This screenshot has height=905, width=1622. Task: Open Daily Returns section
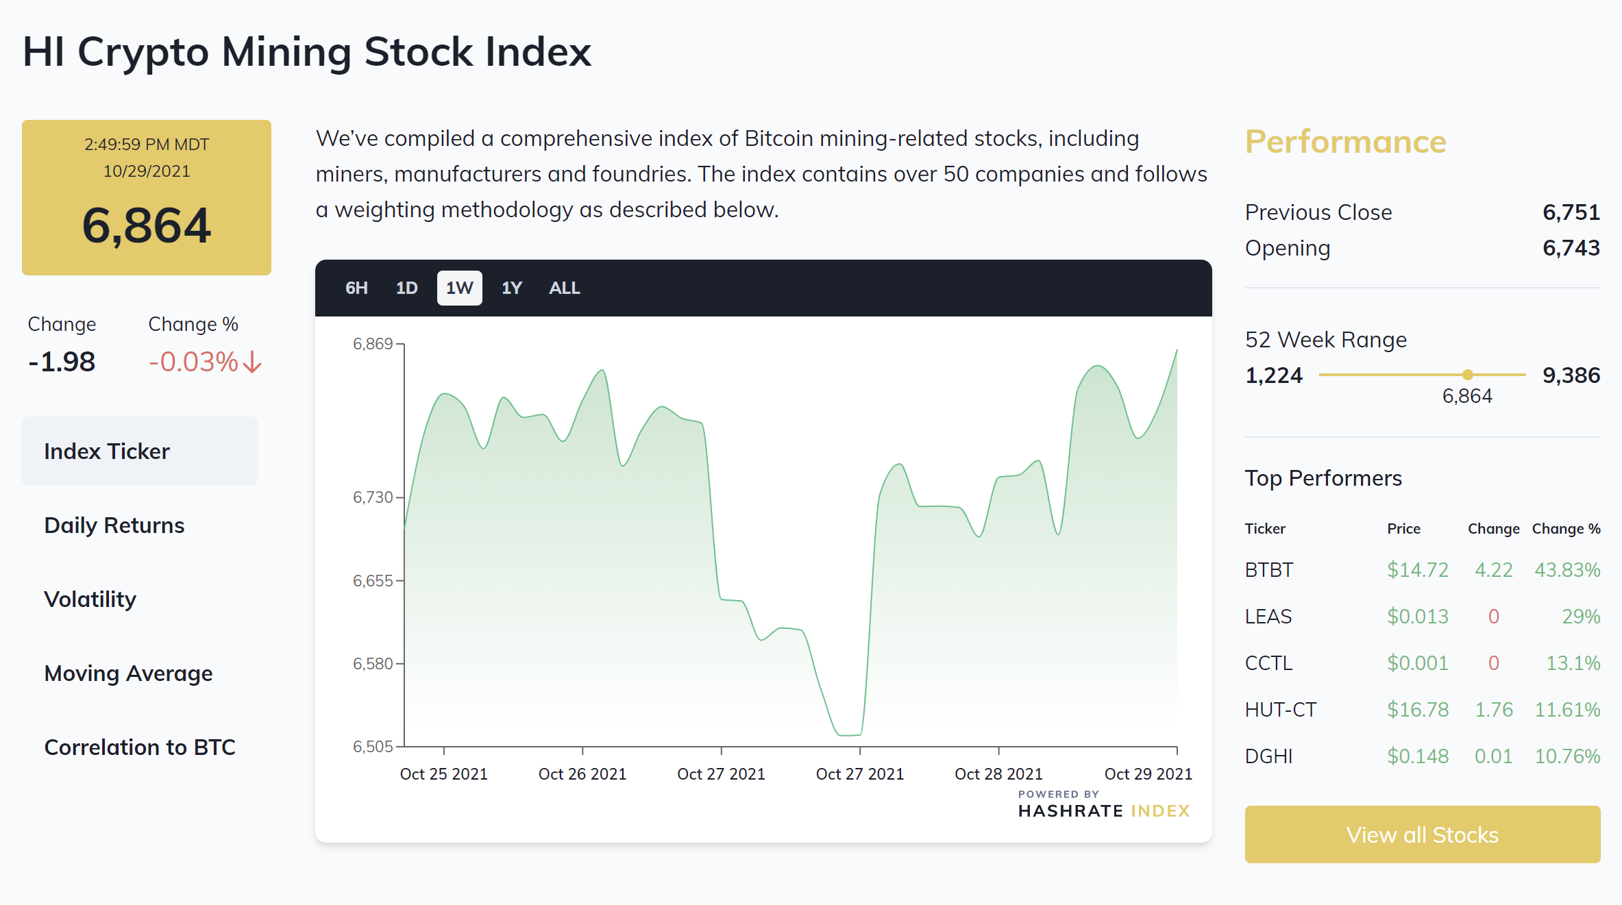click(114, 525)
